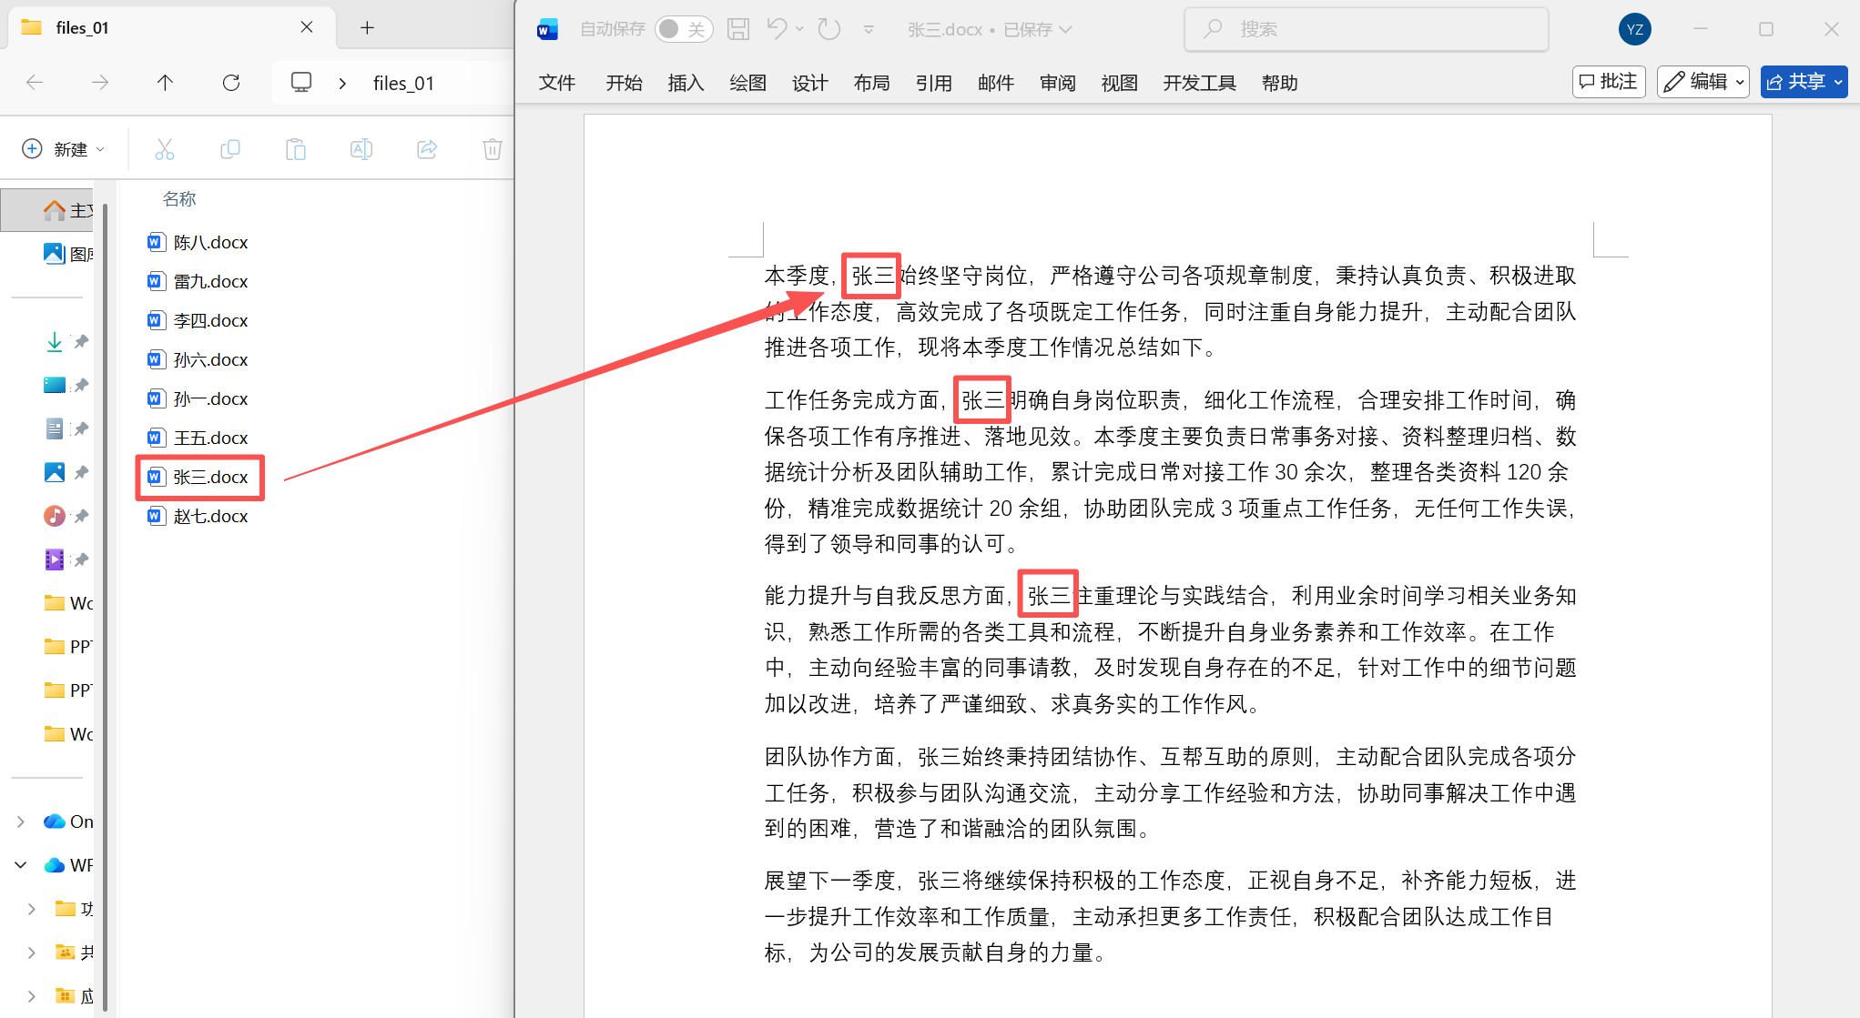This screenshot has width=1860, height=1018.
Task: Select 李四.docx in the file list
Action: click(210, 320)
